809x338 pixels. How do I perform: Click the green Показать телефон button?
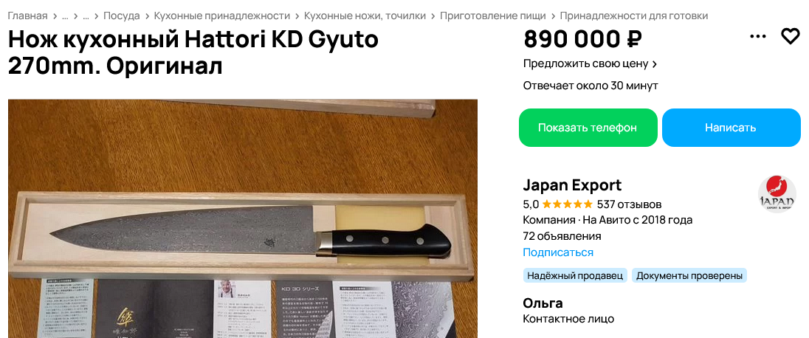[x=588, y=128]
